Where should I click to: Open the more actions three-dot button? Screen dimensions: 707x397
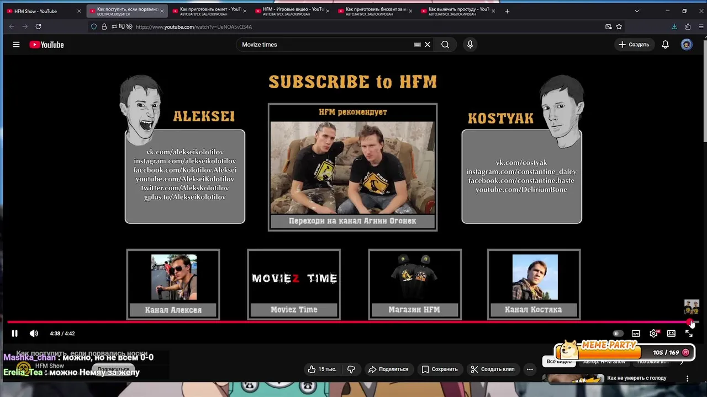530,369
